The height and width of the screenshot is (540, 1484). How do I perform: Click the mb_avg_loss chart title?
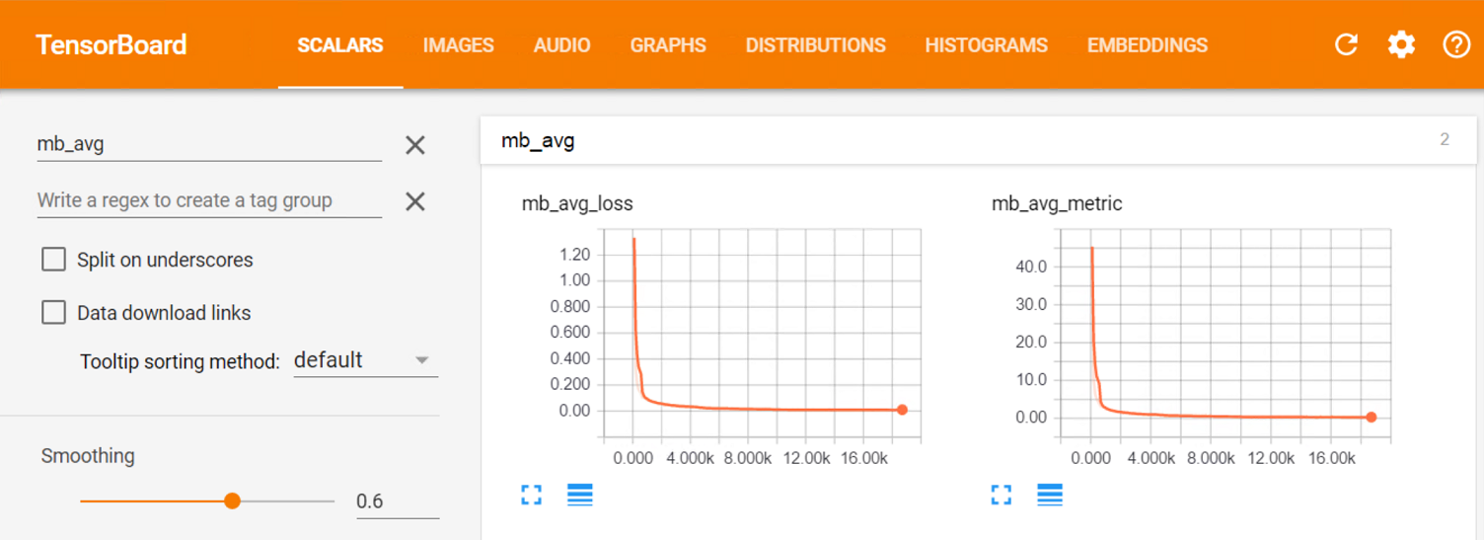[x=577, y=204]
